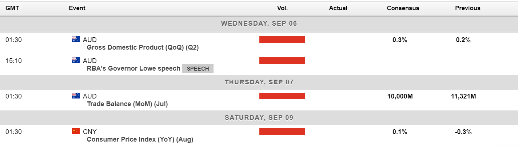Click the Saturday, Sep 09 date header
Screen dimensions: 518x147
click(259, 118)
